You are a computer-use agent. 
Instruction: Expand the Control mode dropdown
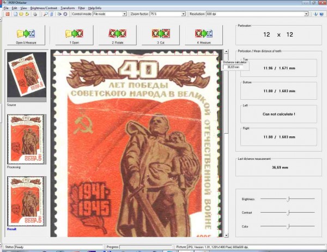coord(124,14)
